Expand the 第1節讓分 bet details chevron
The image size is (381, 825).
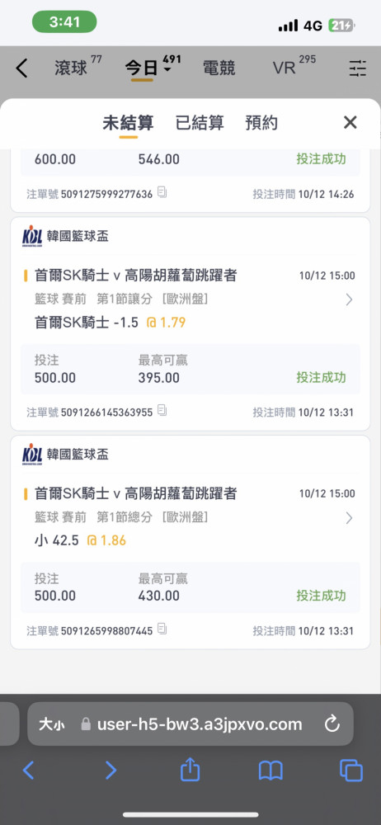coord(349,300)
